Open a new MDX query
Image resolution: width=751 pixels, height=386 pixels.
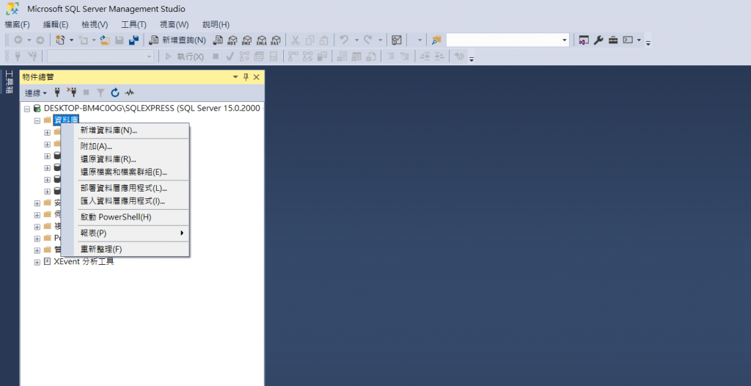pos(232,40)
